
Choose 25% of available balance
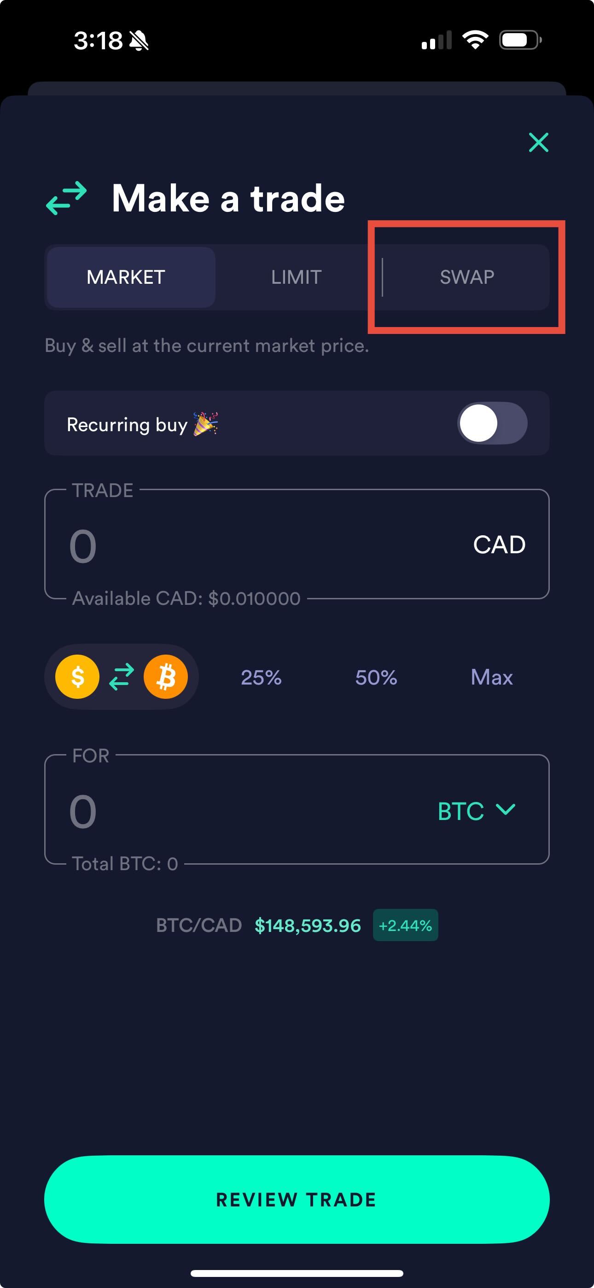click(261, 678)
